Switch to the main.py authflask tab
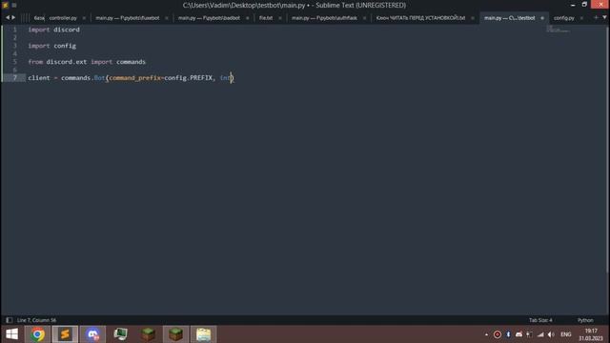This screenshot has height=343, width=610. coord(324,18)
